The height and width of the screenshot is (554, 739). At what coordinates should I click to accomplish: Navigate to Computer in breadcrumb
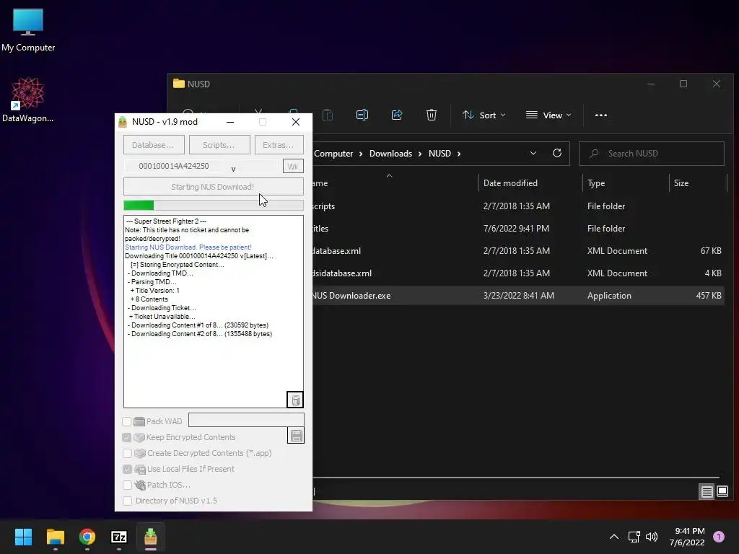[x=333, y=154]
